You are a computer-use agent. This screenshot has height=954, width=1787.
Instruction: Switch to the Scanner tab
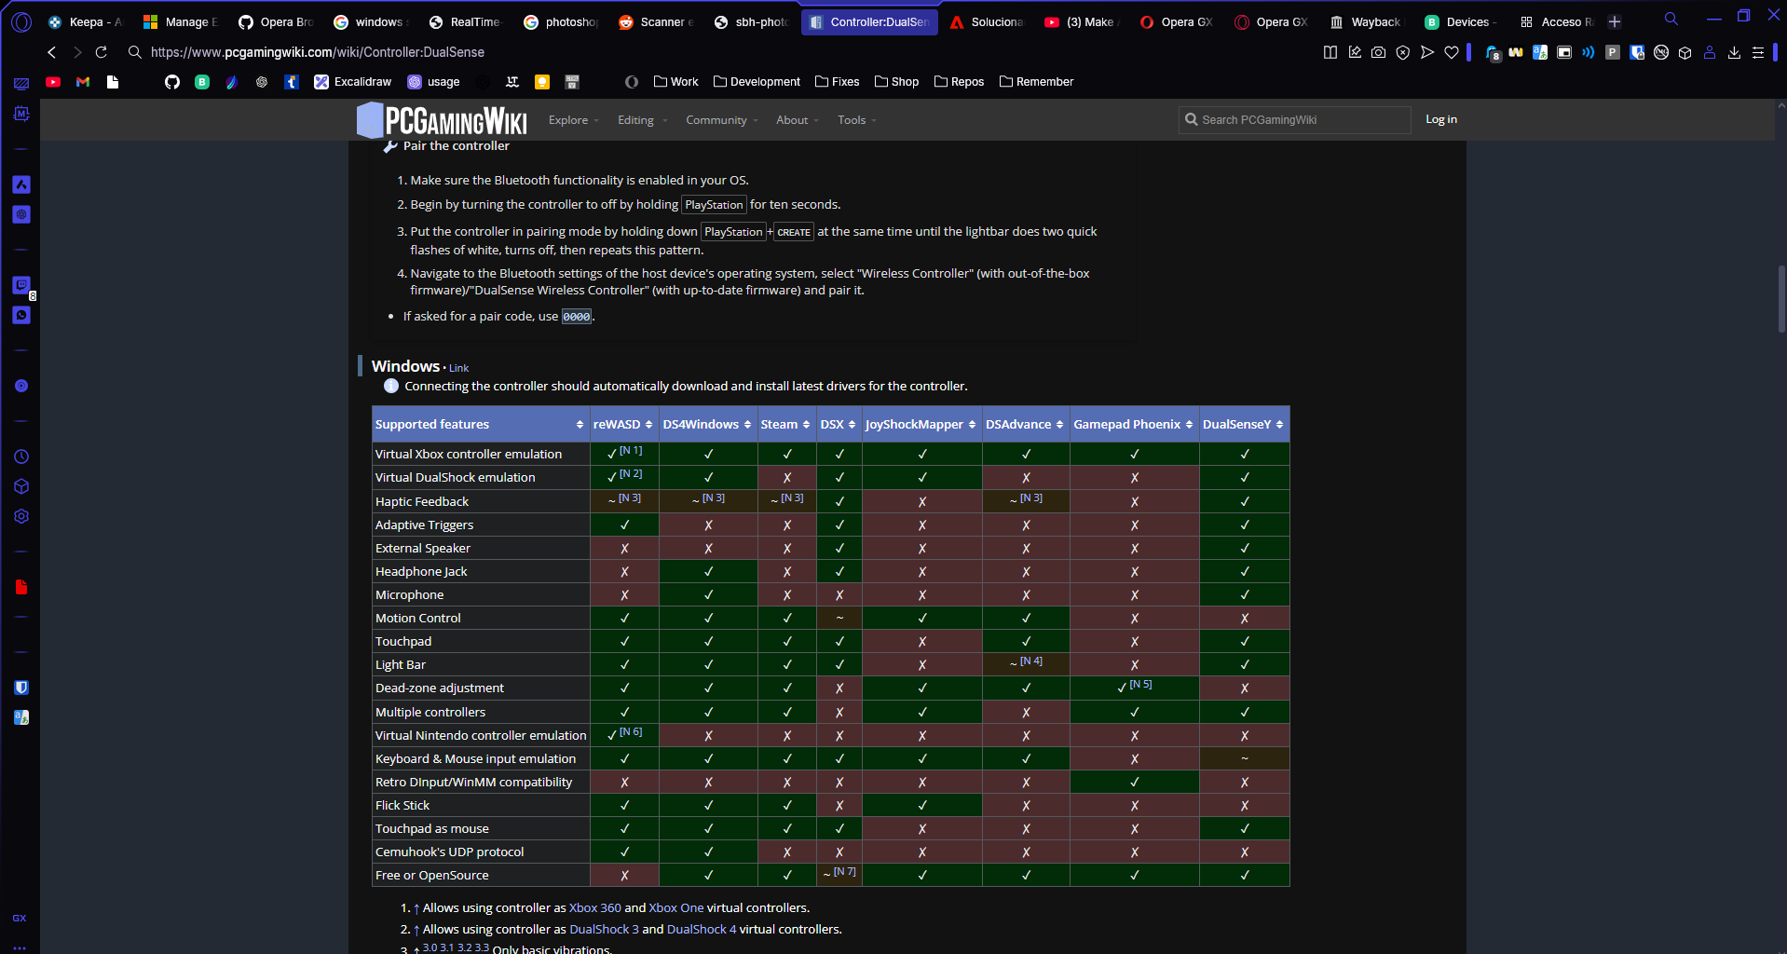pos(656,21)
